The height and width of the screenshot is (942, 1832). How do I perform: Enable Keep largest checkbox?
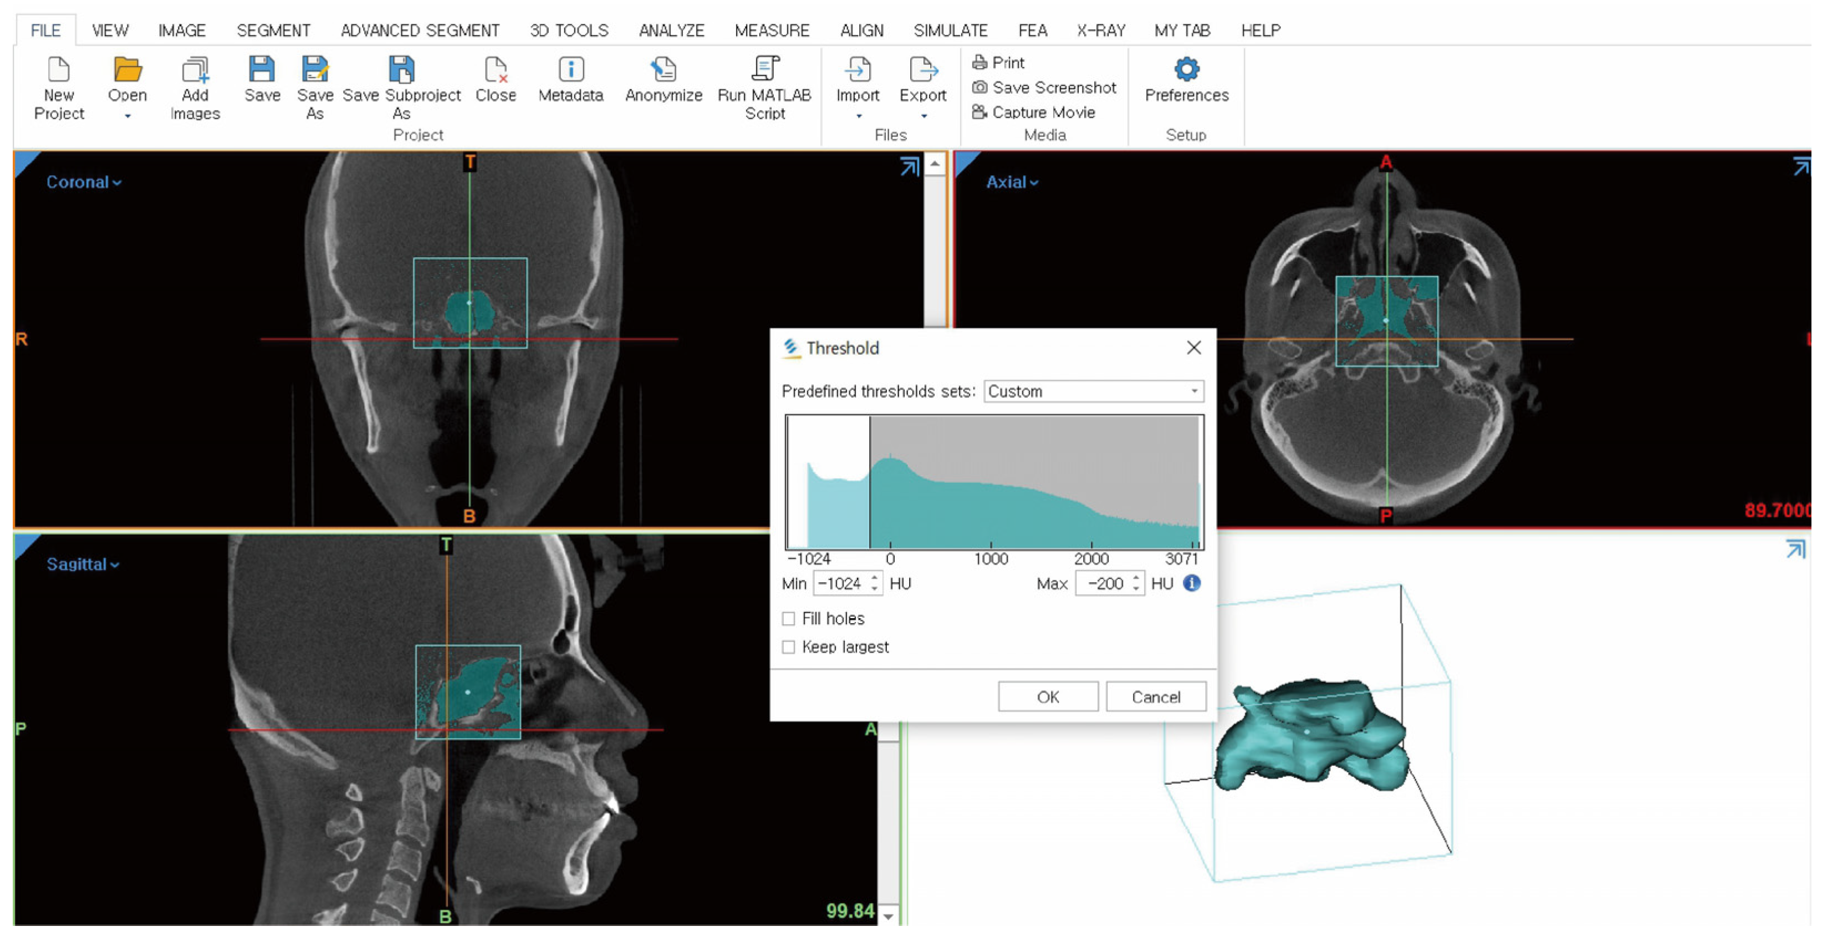pyautogui.click(x=788, y=648)
